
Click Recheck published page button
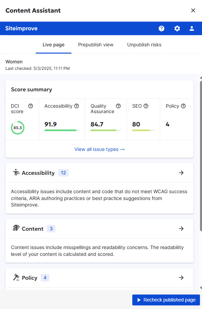pos(166,300)
